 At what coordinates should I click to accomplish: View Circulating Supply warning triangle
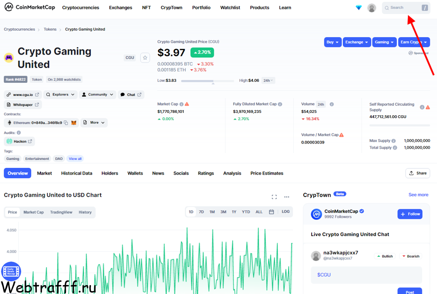[x=428, y=107]
